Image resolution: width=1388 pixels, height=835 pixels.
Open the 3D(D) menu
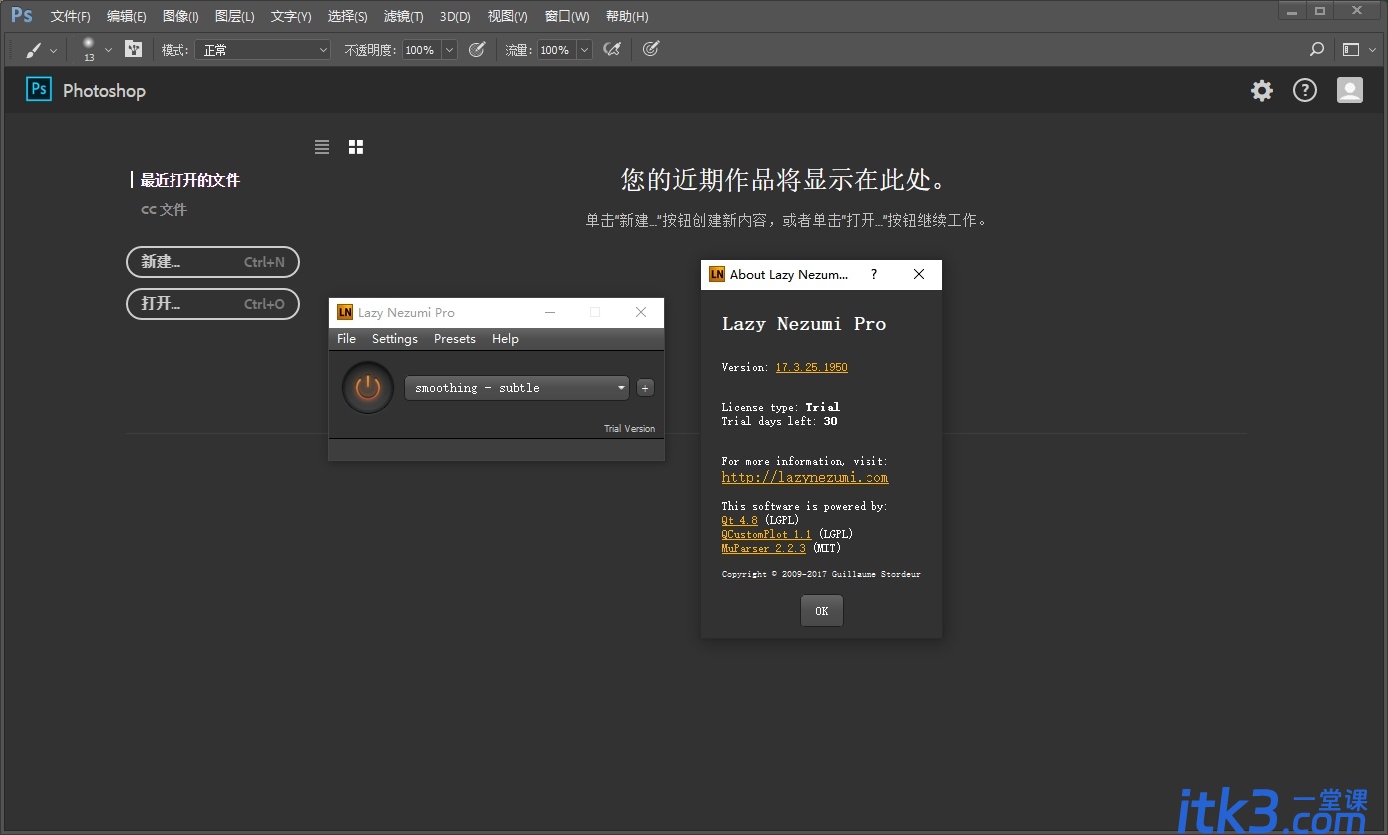click(x=455, y=16)
